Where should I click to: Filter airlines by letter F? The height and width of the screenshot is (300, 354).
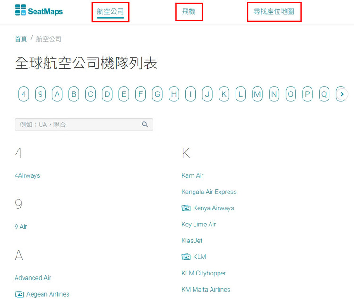141,94
